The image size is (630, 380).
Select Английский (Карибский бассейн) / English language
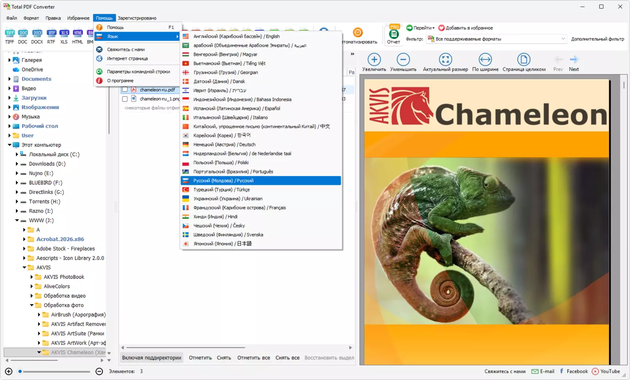coord(261,37)
